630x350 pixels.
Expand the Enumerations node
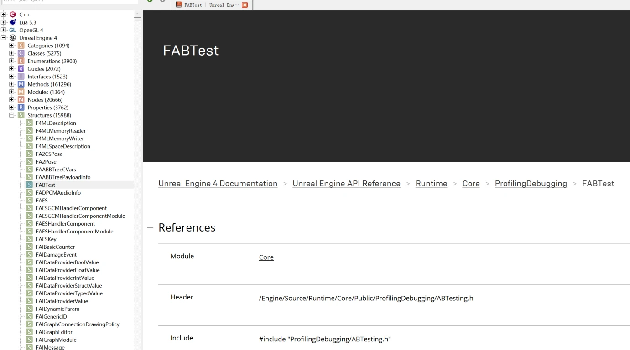(12, 61)
